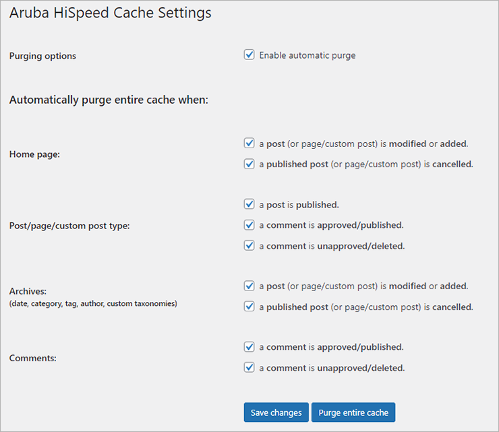Uncheck Archives published post cancelled checkbox
Image resolution: width=499 pixels, height=432 pixels.
[249, 307]
